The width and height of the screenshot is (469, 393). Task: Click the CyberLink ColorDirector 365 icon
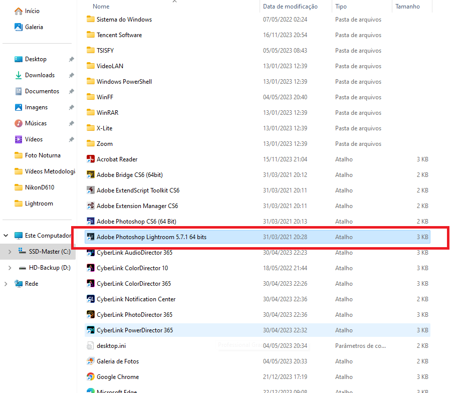pos(90,284)
